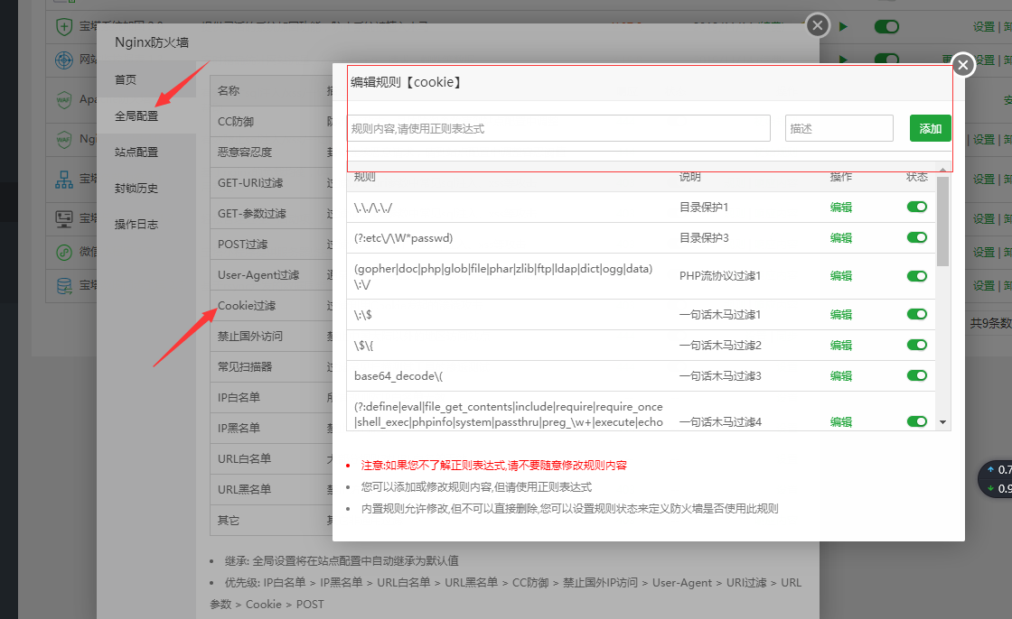Click 编辑 for 一句话木马过滤1

(841, 315)
